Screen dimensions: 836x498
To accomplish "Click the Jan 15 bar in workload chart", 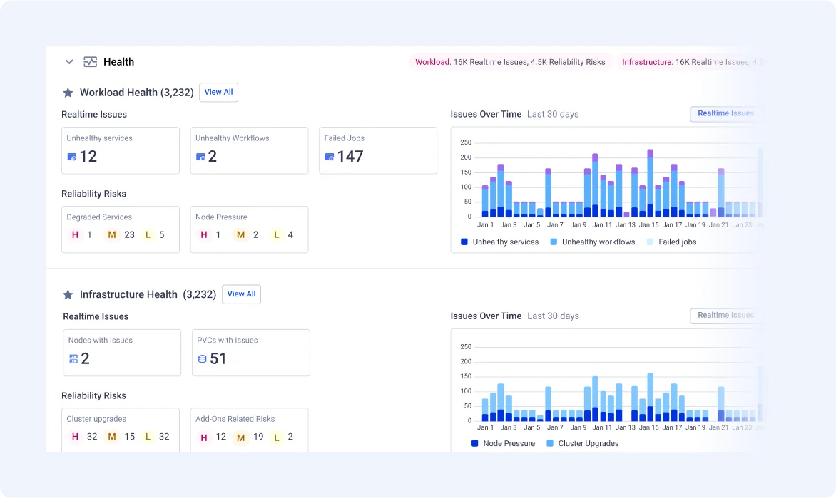I will point(650,183).
